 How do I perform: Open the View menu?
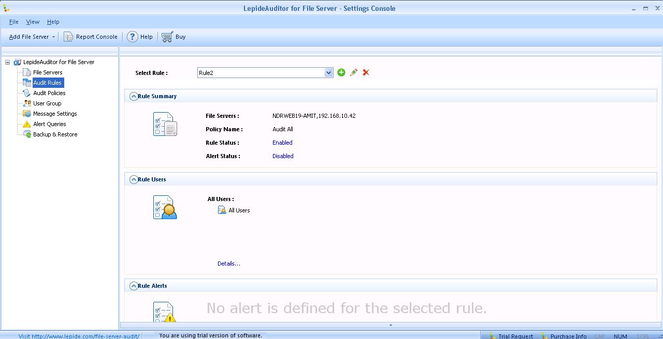coord(33,22)
